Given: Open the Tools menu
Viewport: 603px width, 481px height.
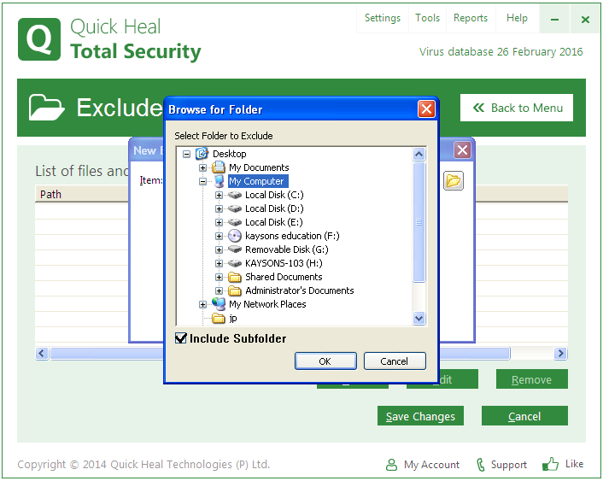Looking at the screenshot, I should 428,18.
